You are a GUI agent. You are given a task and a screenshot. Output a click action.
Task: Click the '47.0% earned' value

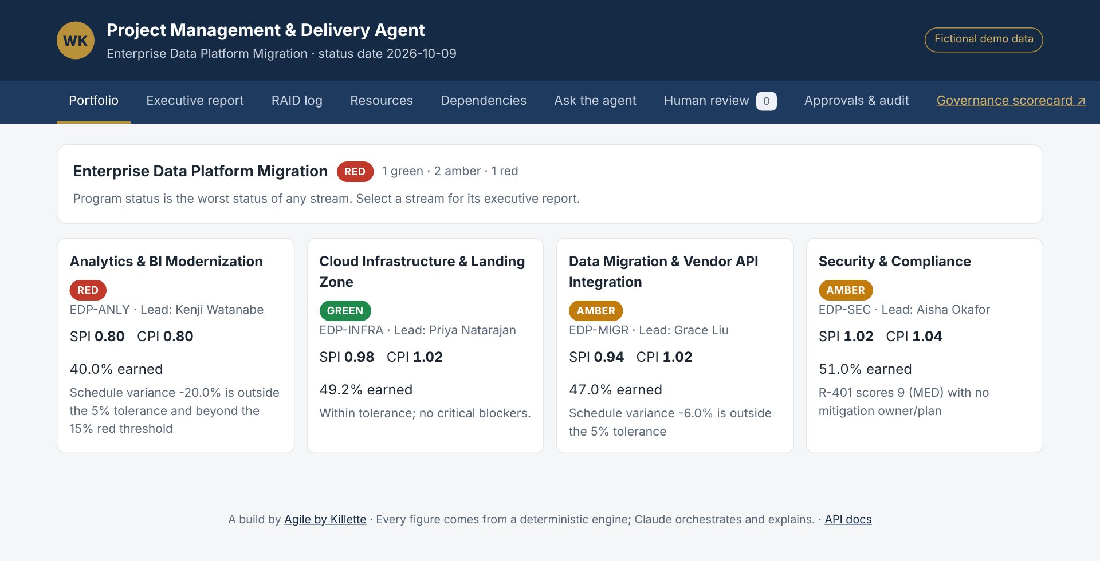click(615, 390)
